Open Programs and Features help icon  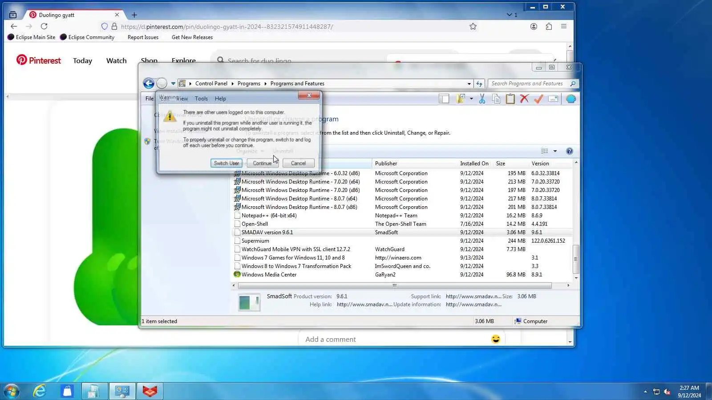(x=569, y=151)
